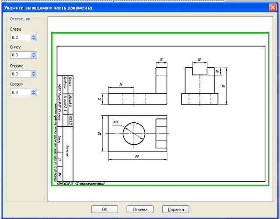
Task: Open help with the Справка button
Action: pos(176,209)
